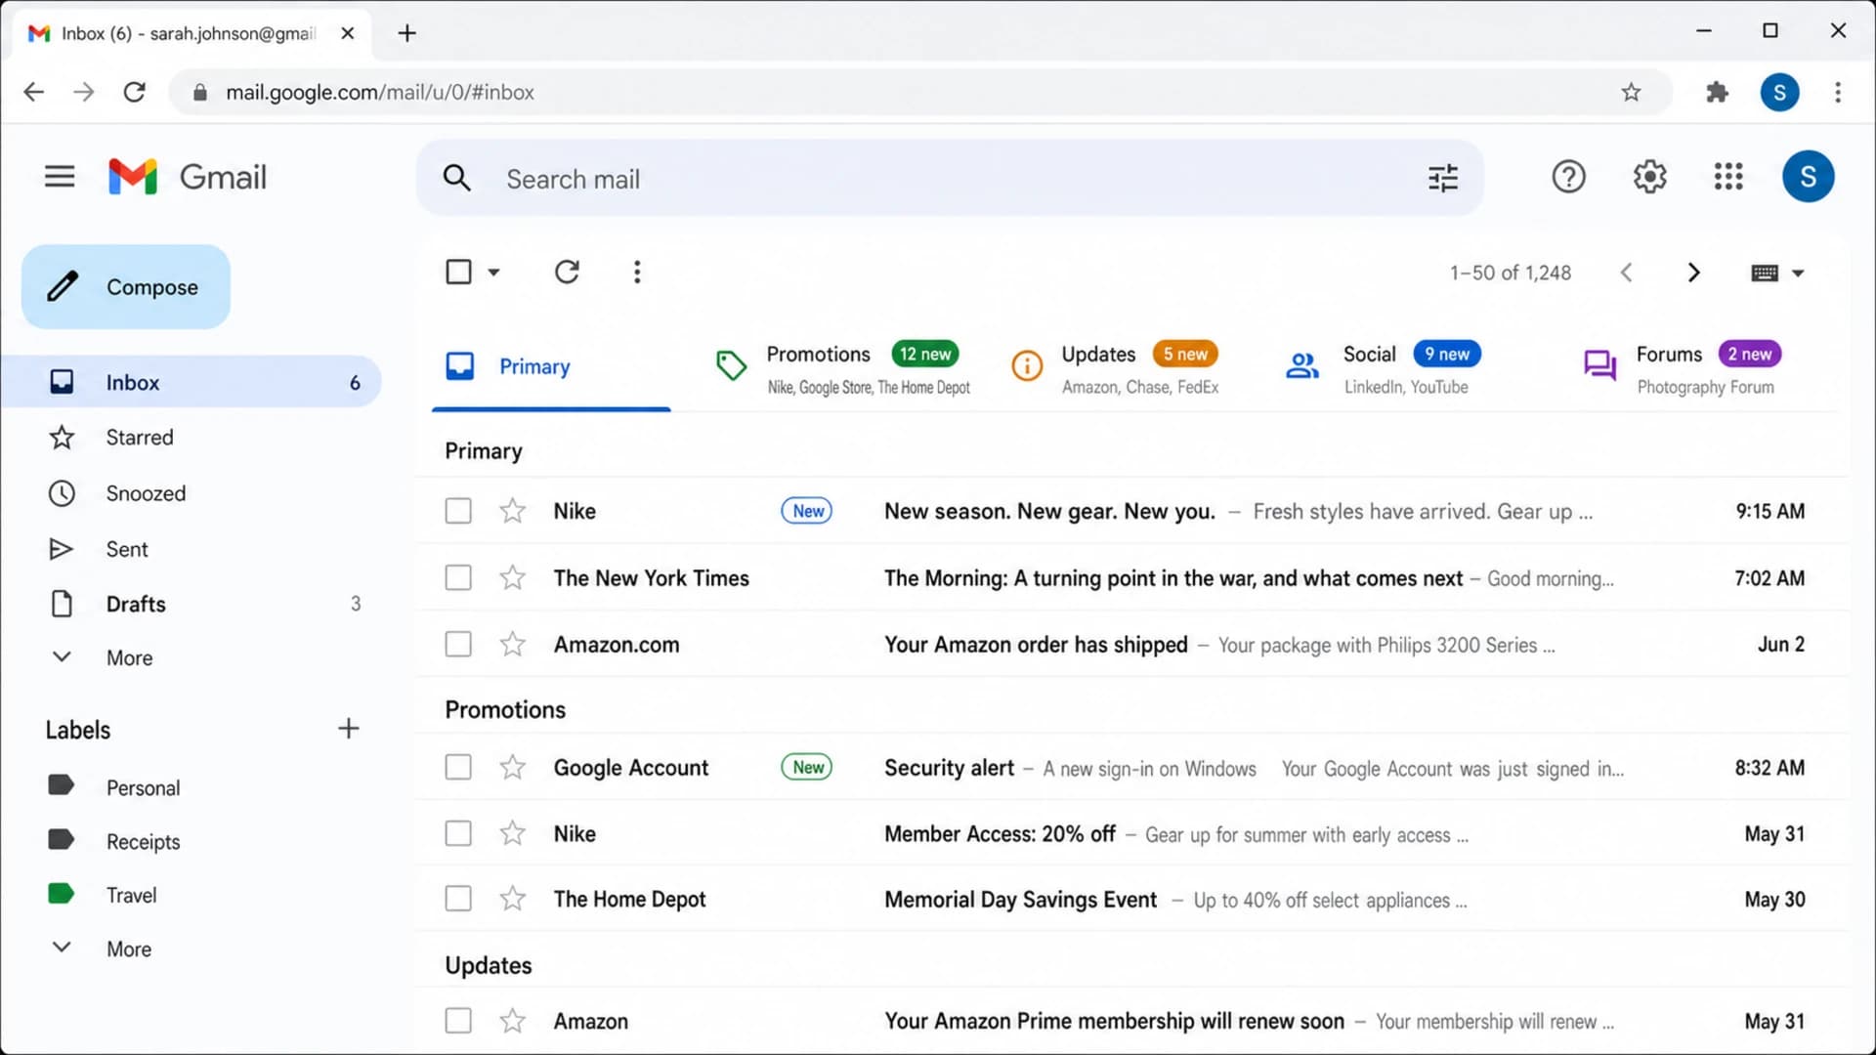Viewport: 1876px width, 1055px height.
Task: Open the Social tab
Action: coord(1384,368)
